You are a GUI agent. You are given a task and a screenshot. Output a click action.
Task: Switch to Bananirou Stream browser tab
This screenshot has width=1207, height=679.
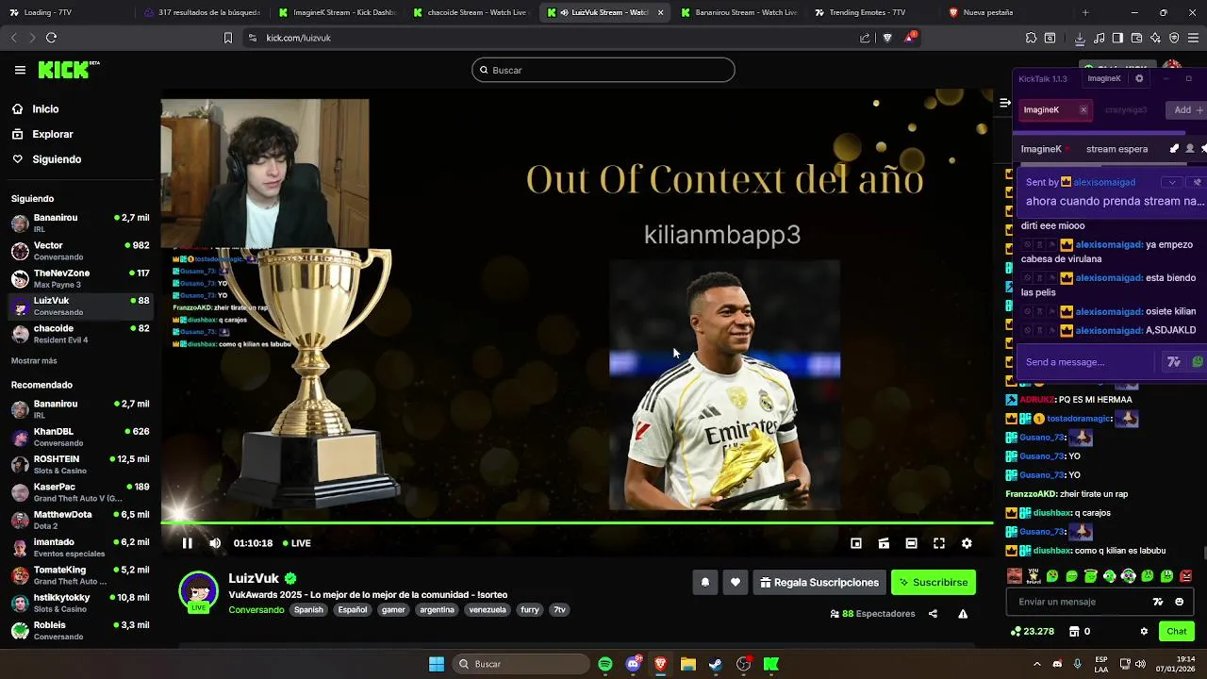(x=738, y=12)
